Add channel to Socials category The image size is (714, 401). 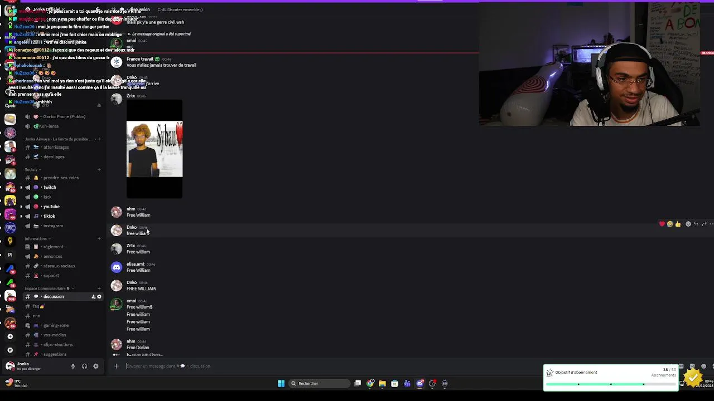(x=99, y=170)
